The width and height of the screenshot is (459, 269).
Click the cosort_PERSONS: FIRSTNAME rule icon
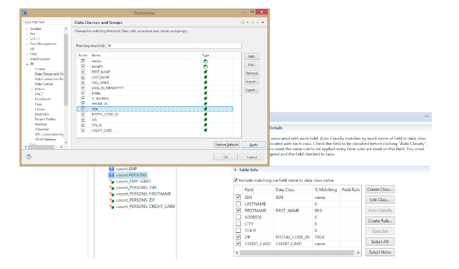[x=112, y=194]
